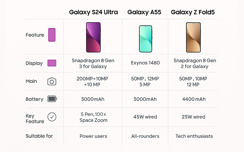This screenshot has height=152, width=244.
Task: Click the S Pen, 100x Space Zoom text
Action: click(93, 117)
